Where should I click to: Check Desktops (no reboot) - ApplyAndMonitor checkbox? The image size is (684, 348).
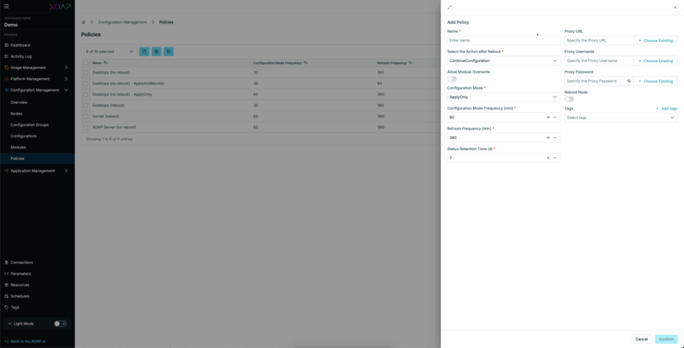(x=86, y=83)
